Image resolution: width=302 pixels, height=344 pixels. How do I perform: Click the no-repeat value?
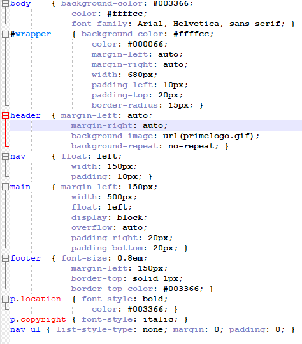coord(191,147)
